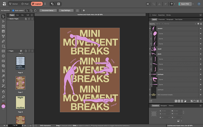Hide the stretch layer with its eye icon

pos(200,29)
